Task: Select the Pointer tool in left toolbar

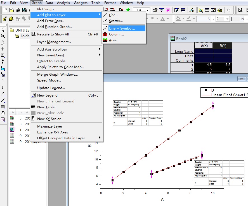Action: tap(3, 30)
